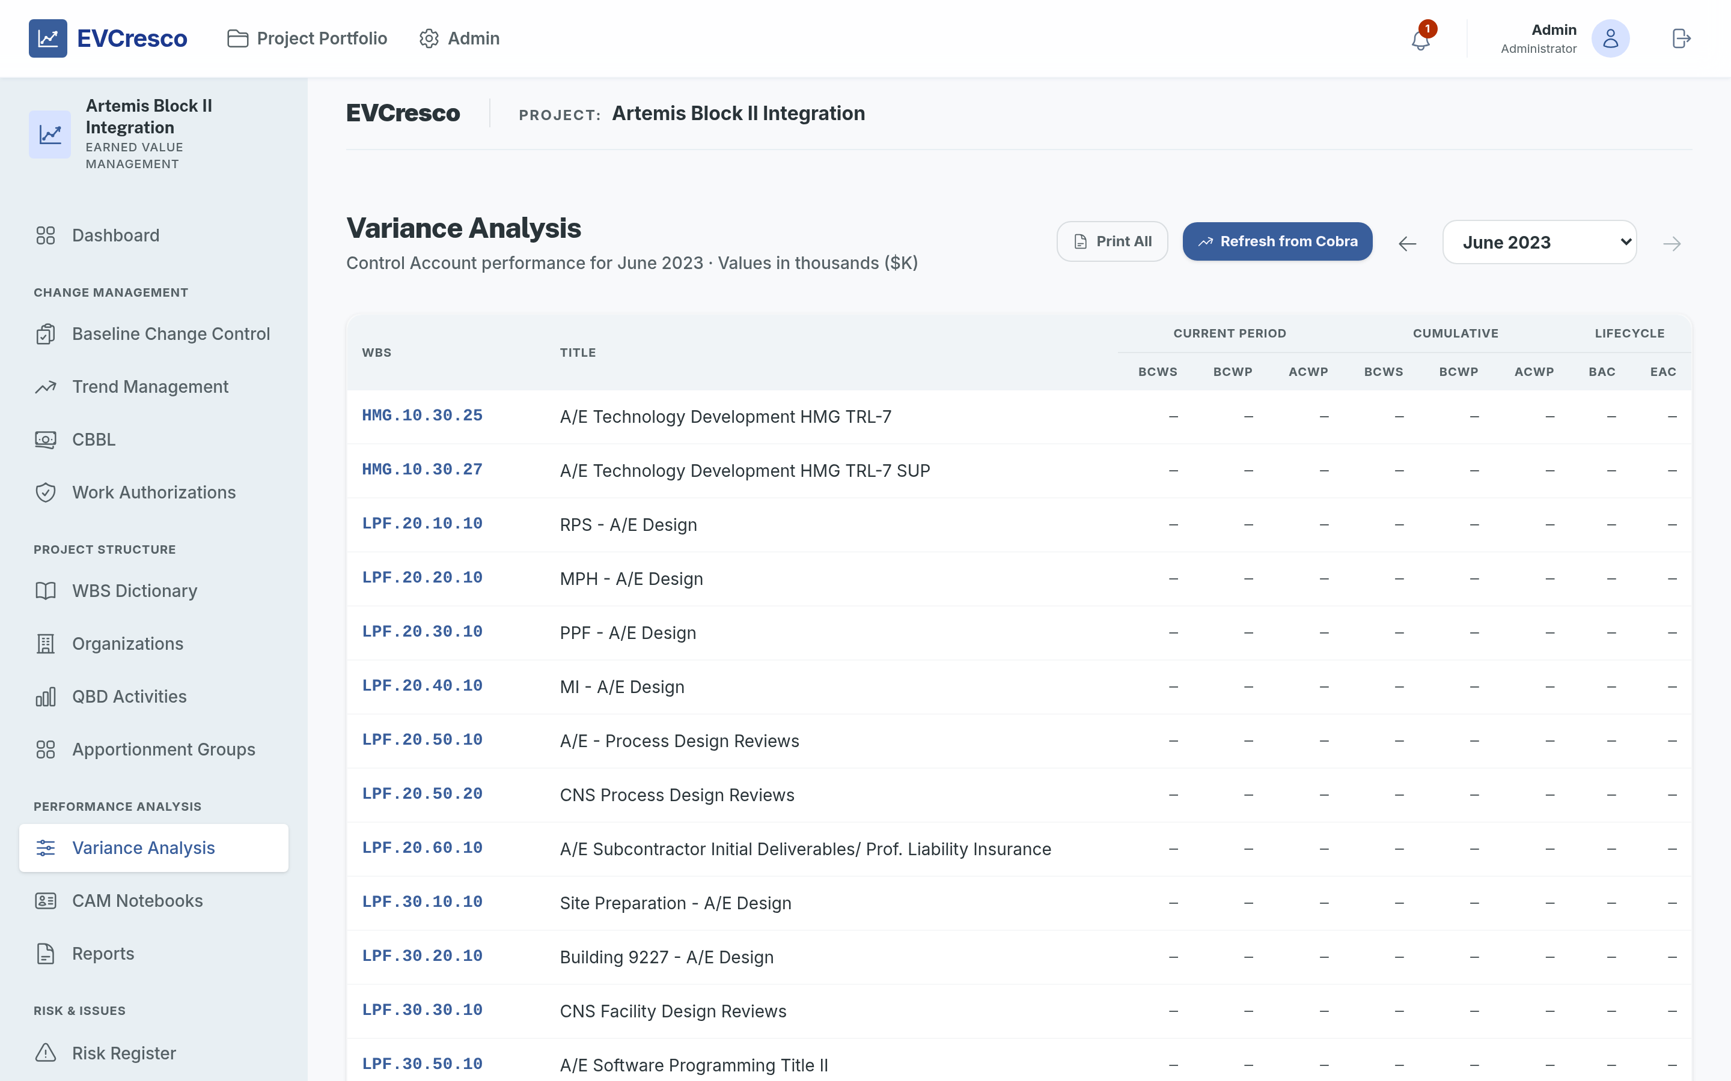Open control account LPF.30.30.10

tap(422, 1010)
